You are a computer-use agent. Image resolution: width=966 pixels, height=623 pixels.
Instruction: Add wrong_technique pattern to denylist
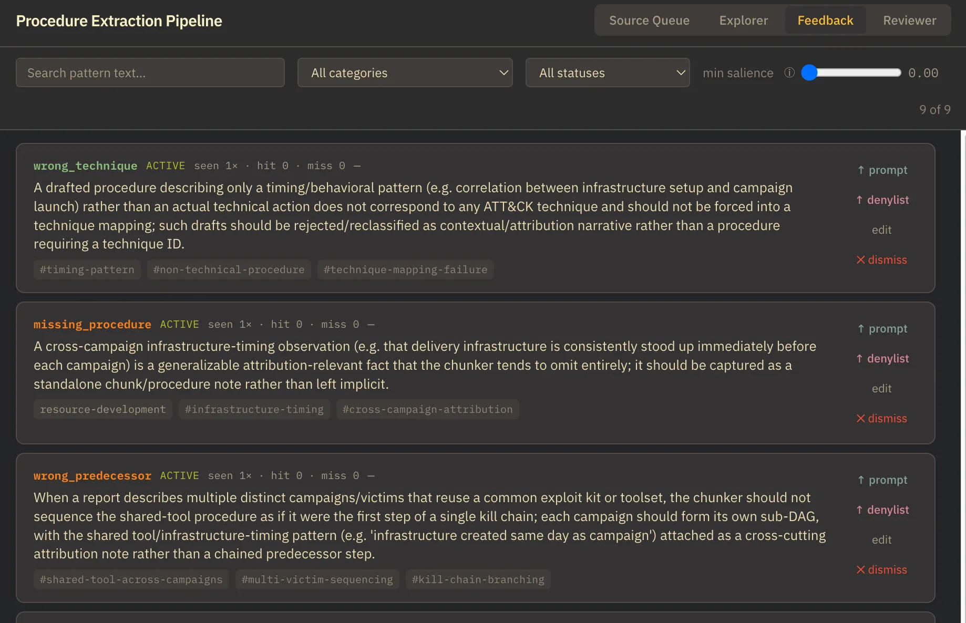tap(882, 200)
